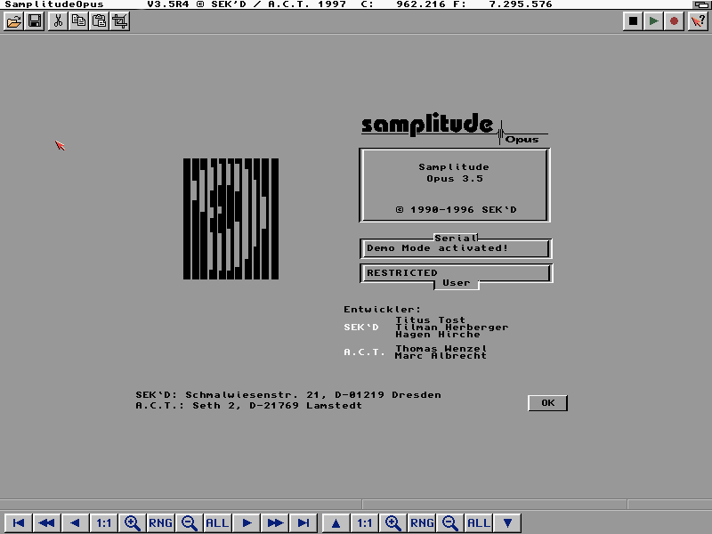
Task: Move the view up with the up triangle
Action: pyautogui.click(x=336, y=522)
